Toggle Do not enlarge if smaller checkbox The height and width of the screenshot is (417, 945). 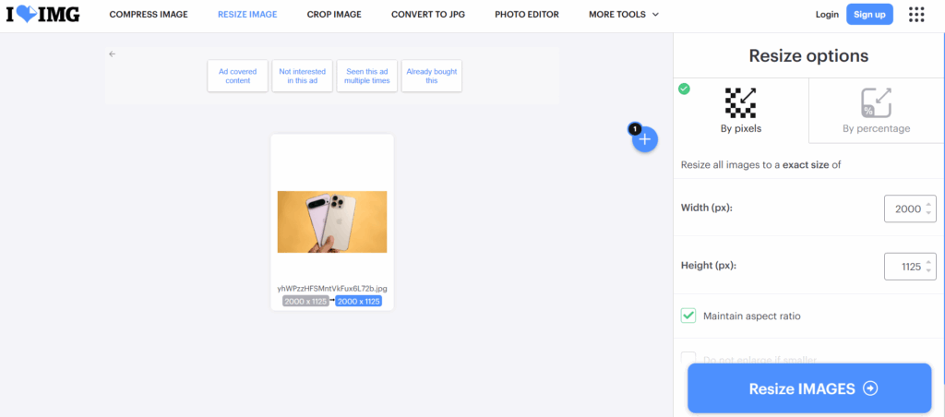(x=688, y=358)
